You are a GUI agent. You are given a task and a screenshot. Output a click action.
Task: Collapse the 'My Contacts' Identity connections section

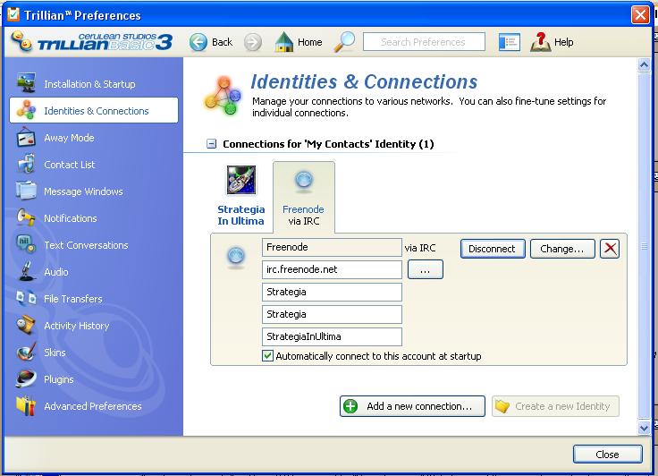212,143
